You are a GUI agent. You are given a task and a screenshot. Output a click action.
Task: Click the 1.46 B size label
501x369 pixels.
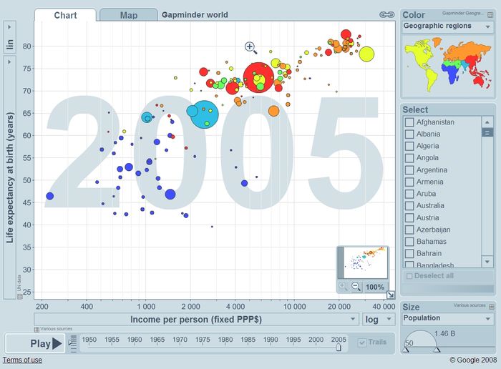pyautogui.click(x=444, y=333)
